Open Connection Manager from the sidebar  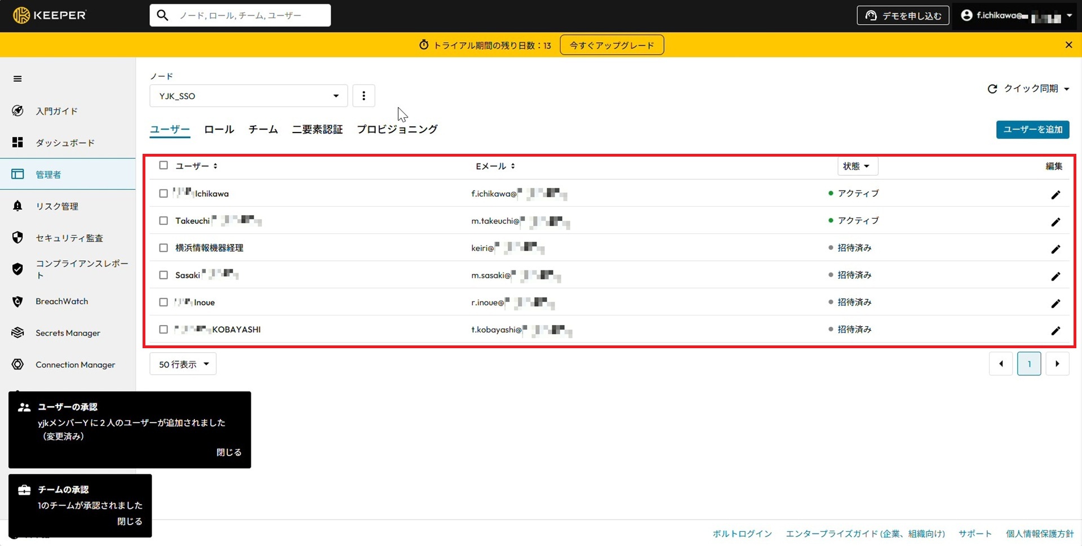pyautogui.click(x=75, y=365)
